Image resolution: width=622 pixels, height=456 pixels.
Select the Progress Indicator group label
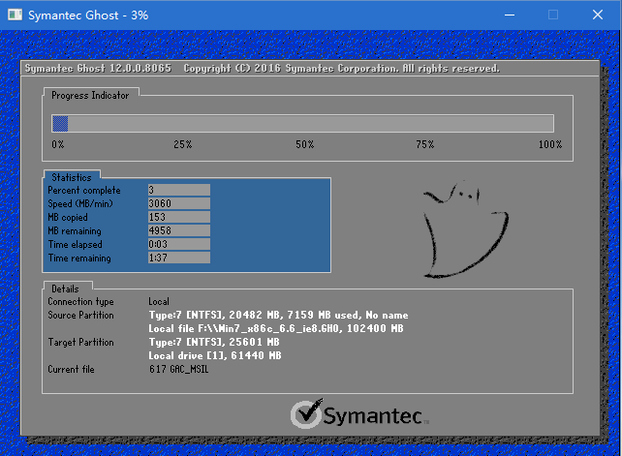(90, 96)
